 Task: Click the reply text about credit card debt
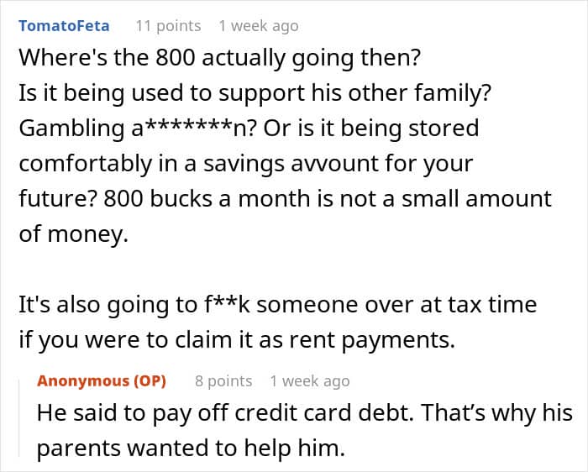pos(304,413)
